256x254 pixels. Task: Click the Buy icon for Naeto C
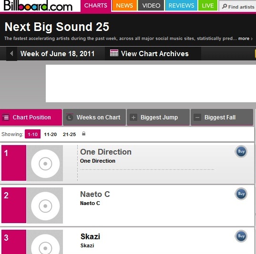click(x=241, y=194)
